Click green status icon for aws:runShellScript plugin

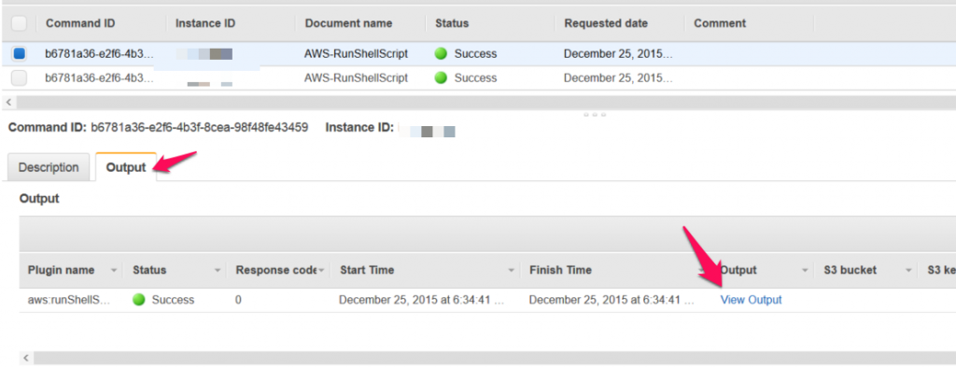click(138, 300)
